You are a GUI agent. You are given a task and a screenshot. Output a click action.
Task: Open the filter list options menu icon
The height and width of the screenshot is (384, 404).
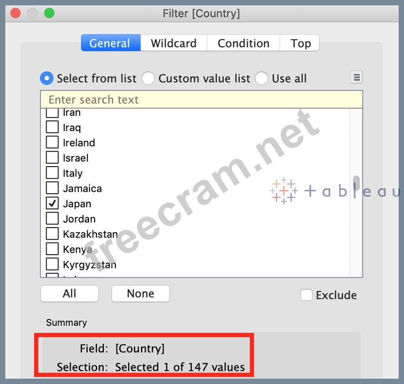click(x=356, y=78)
